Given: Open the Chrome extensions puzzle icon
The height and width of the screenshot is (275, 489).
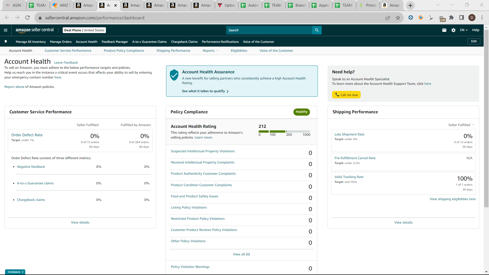Looking at the screenshot, I should [x=452, y=18].
